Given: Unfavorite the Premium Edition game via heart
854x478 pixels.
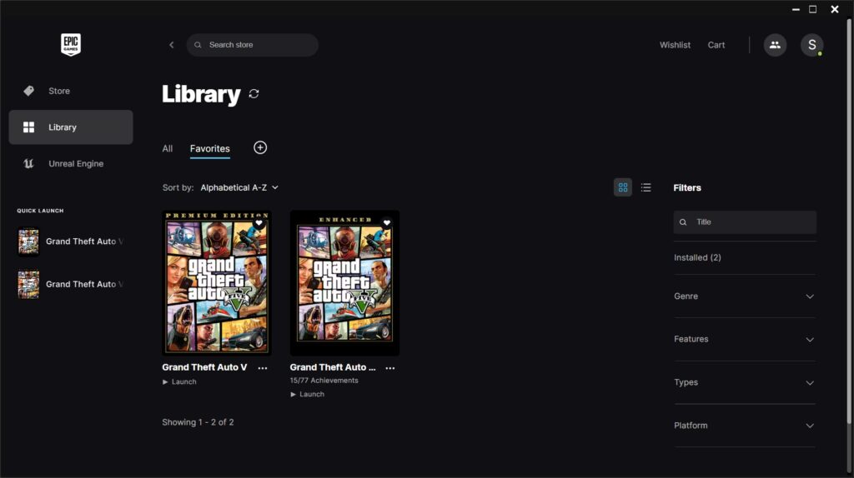Looking at the screenshot, I should tap(259, 223).
